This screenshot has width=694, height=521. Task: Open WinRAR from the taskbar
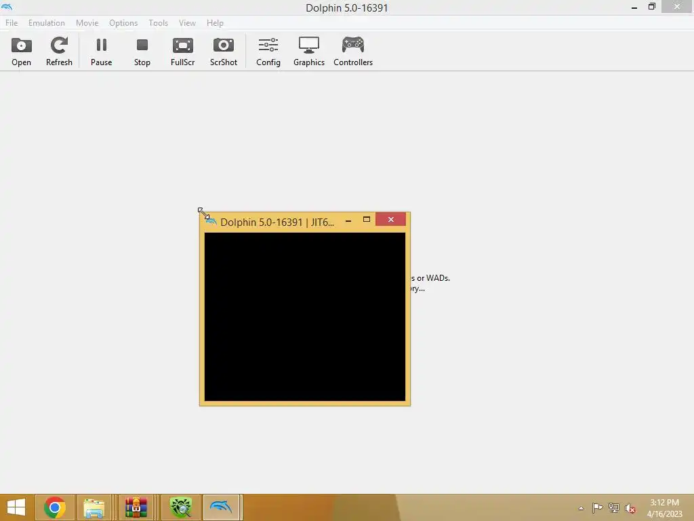pyautogui.click(x=136, y=507)
